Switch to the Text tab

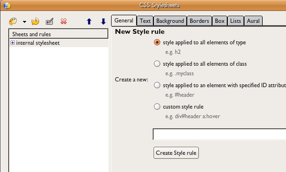[x=145, y=21]
